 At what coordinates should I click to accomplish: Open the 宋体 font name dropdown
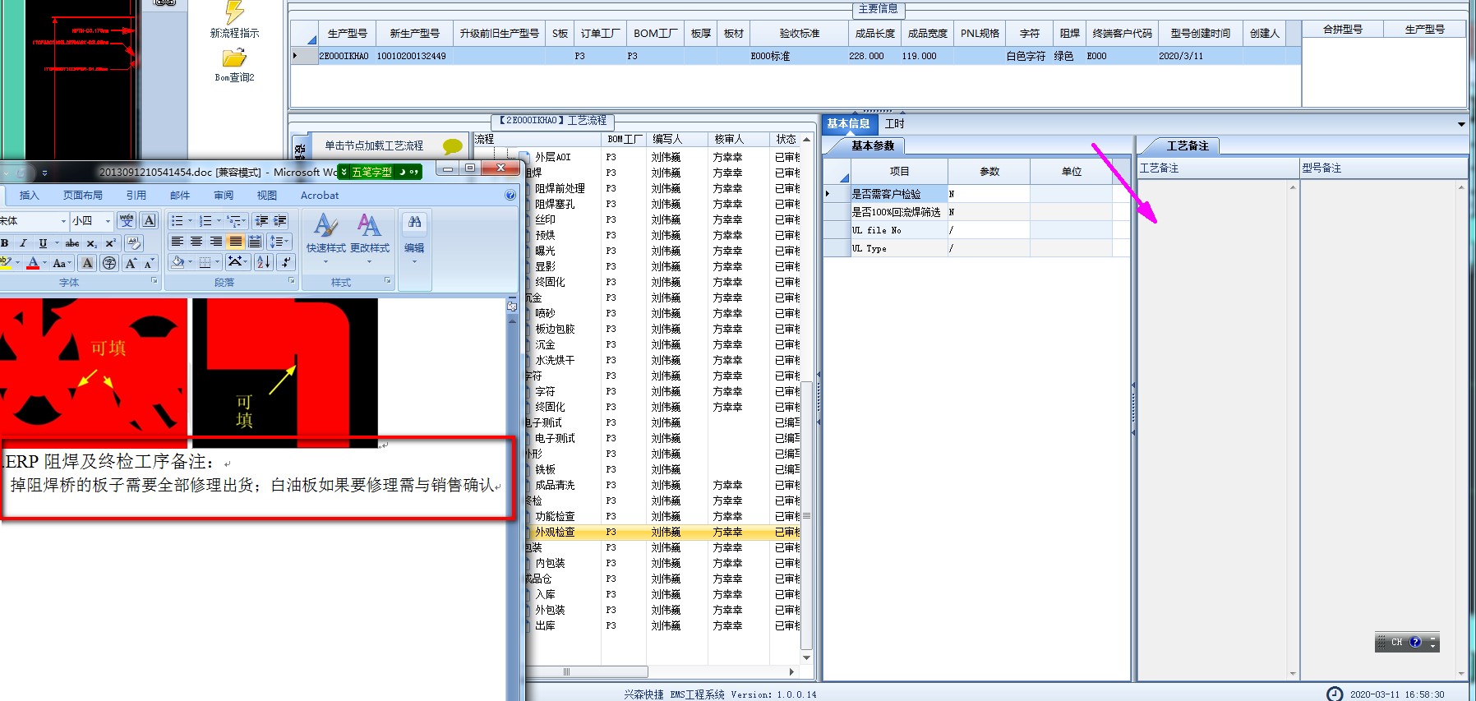63,221
